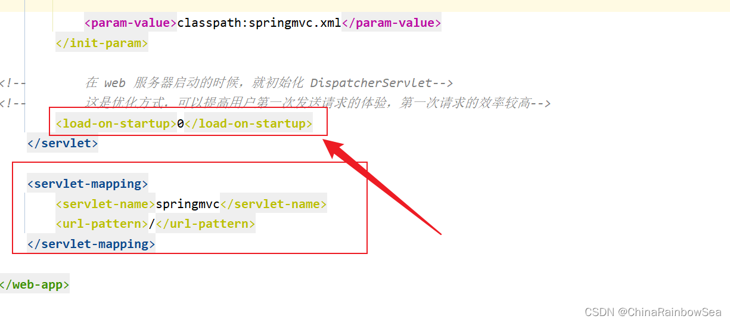The image size is (730, 322).
Task: Click the comment line about first request efficiency
Action: (275, 103)
